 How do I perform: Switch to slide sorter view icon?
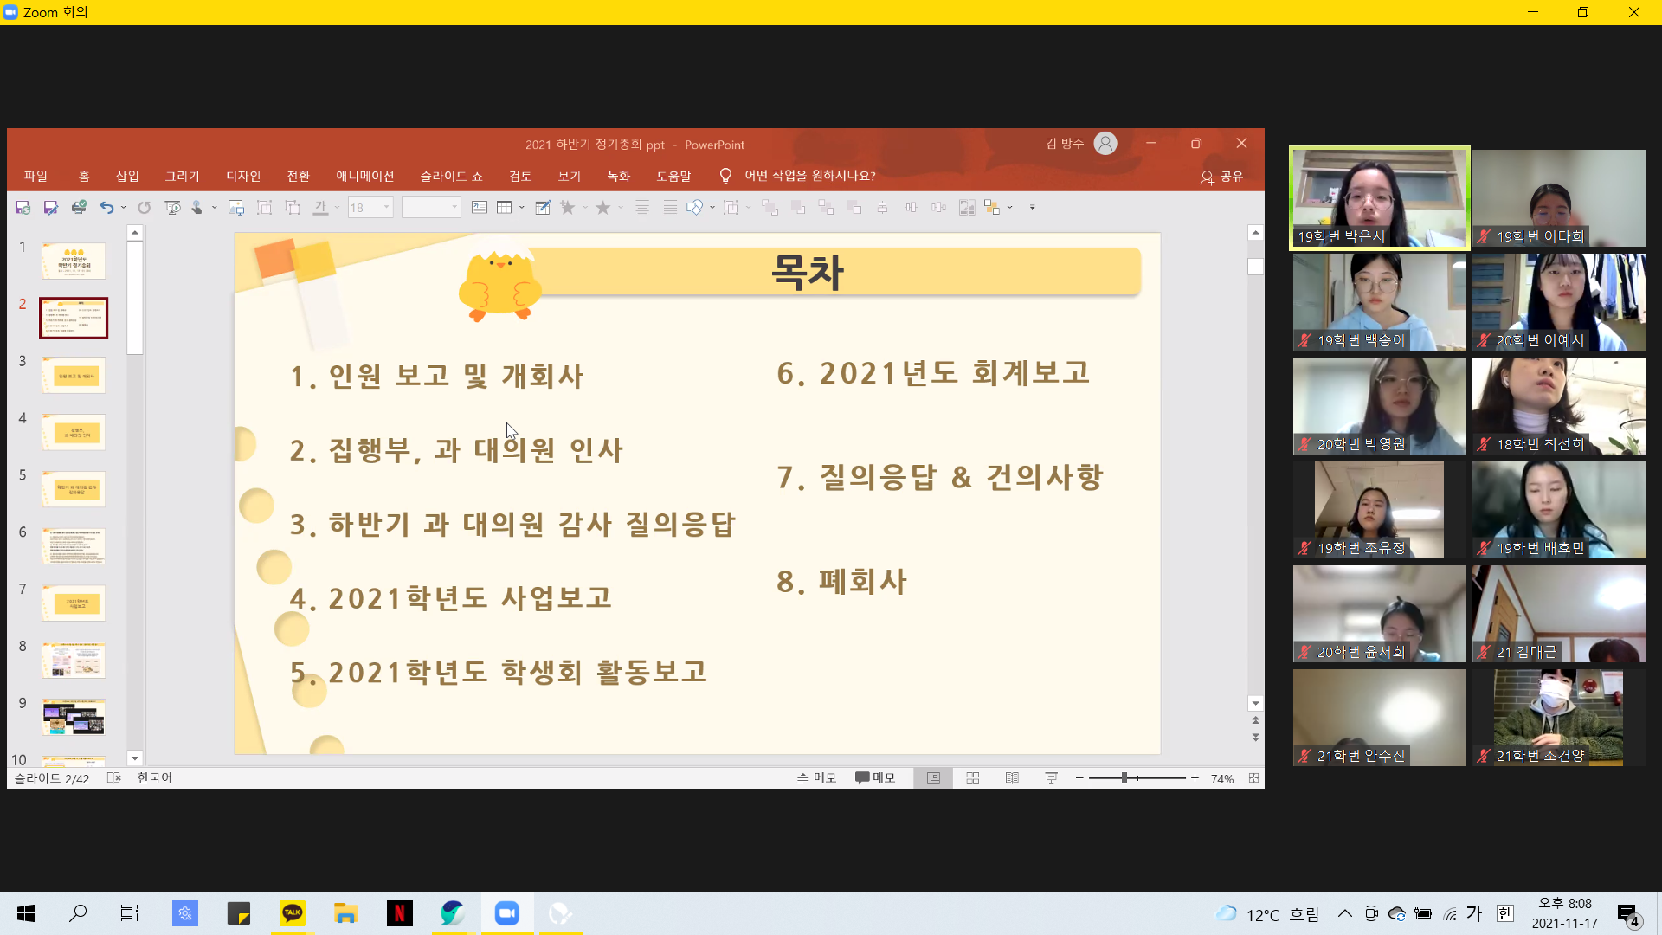[x=973, y=778]
